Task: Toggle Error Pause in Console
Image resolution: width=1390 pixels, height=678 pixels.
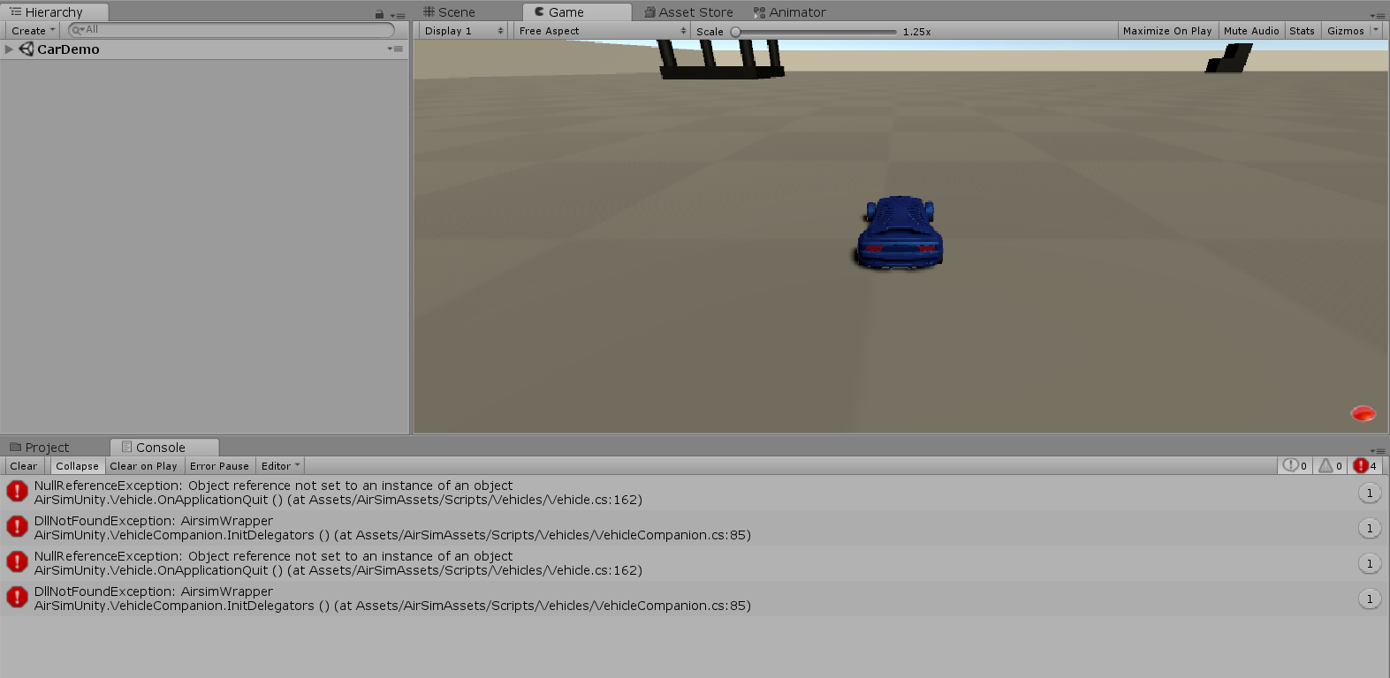Action: pos(219,466)
